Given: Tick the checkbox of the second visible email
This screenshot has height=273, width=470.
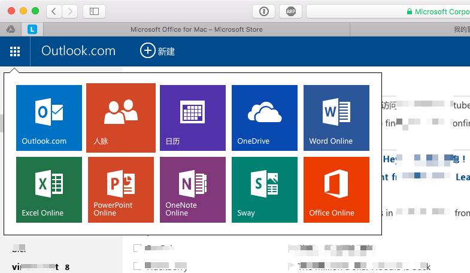Looking at the screenshot, I should tap(137, 266).
